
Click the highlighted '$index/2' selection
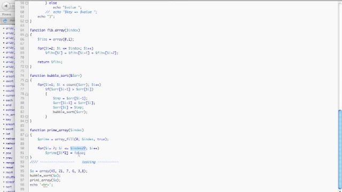pos(78,148)
